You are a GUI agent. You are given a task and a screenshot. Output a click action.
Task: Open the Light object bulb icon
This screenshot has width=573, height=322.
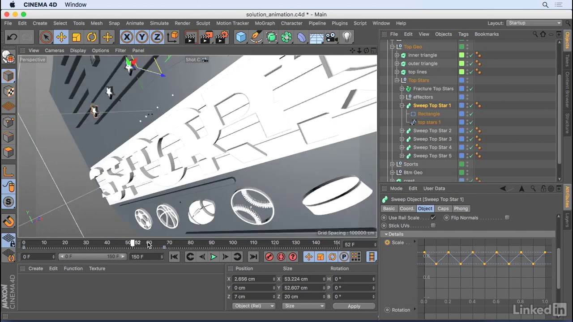(x=347, y=37)
